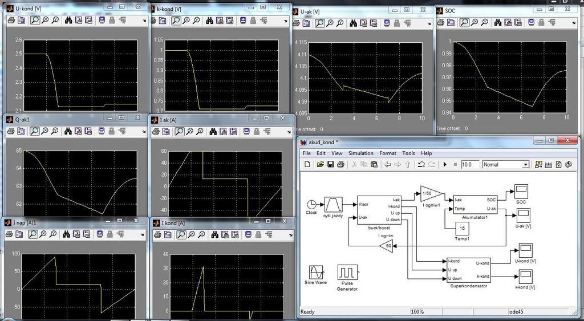Select the Sine Wave block
Image resolution: width=584 pixels, height=321 pixels.
316,272
